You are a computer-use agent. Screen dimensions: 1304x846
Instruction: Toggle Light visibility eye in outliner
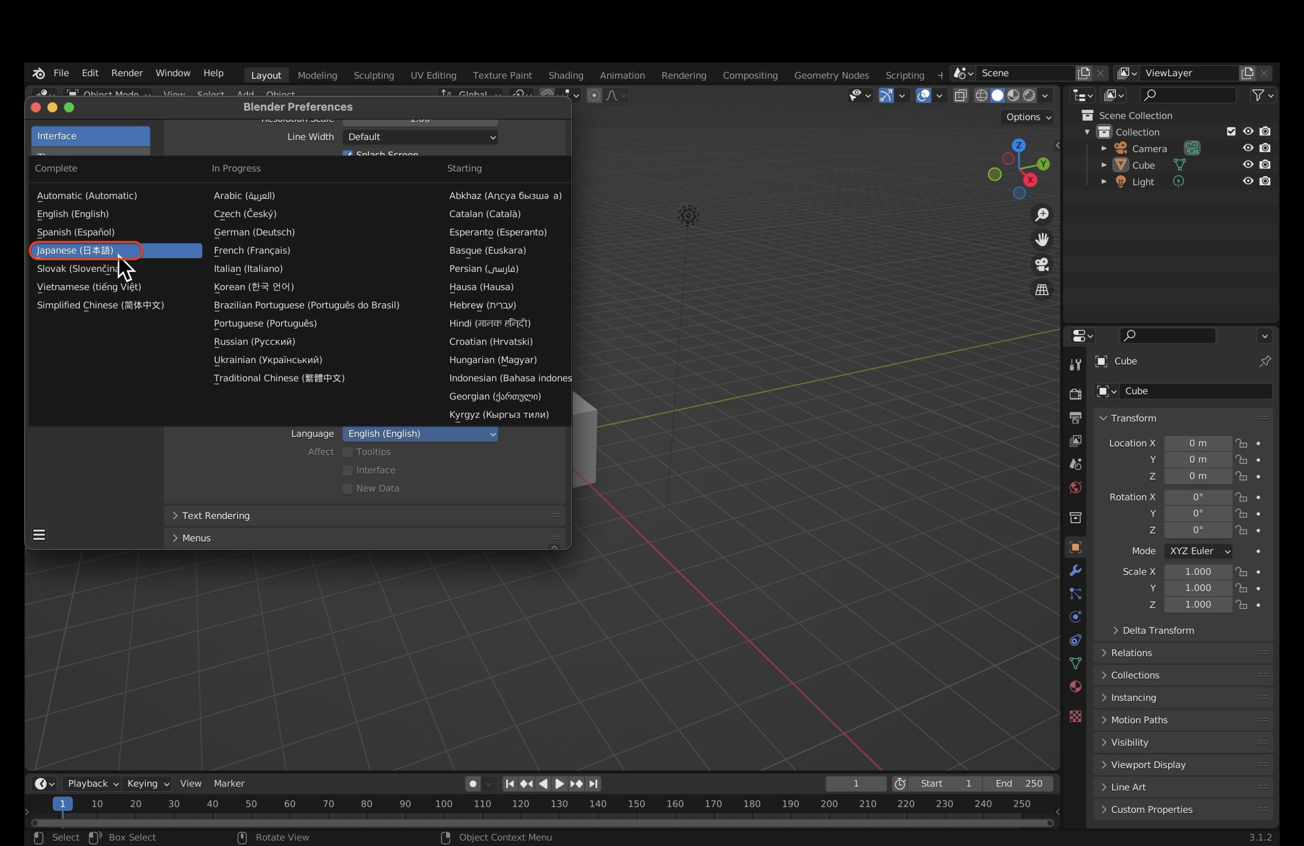click(1248, 181)
